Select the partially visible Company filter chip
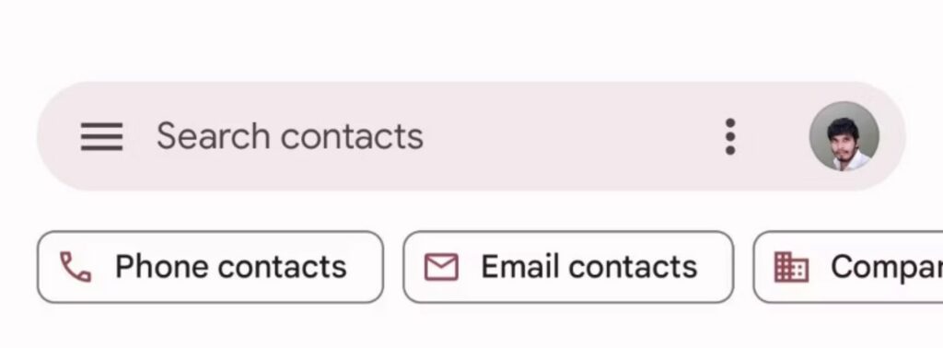The image size is (943, 348). [848, 267]
